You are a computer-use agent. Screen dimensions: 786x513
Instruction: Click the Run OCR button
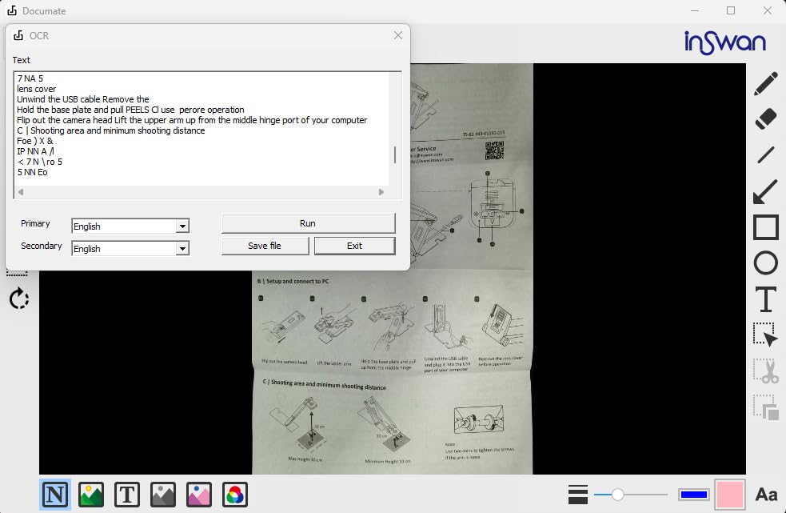click(308, 223)
